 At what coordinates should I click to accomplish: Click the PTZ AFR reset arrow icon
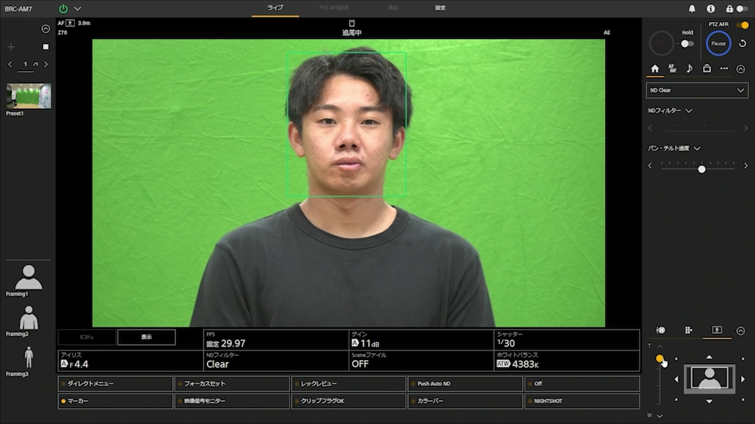(742, 43)
